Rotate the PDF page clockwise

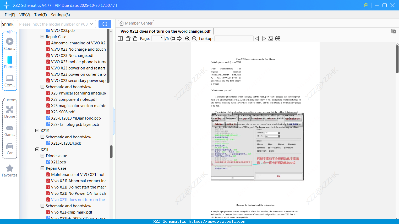(x=135, y=39)
